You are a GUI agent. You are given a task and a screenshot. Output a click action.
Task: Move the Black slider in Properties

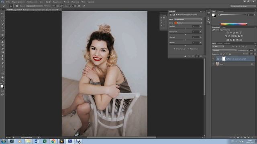[186, 45]
